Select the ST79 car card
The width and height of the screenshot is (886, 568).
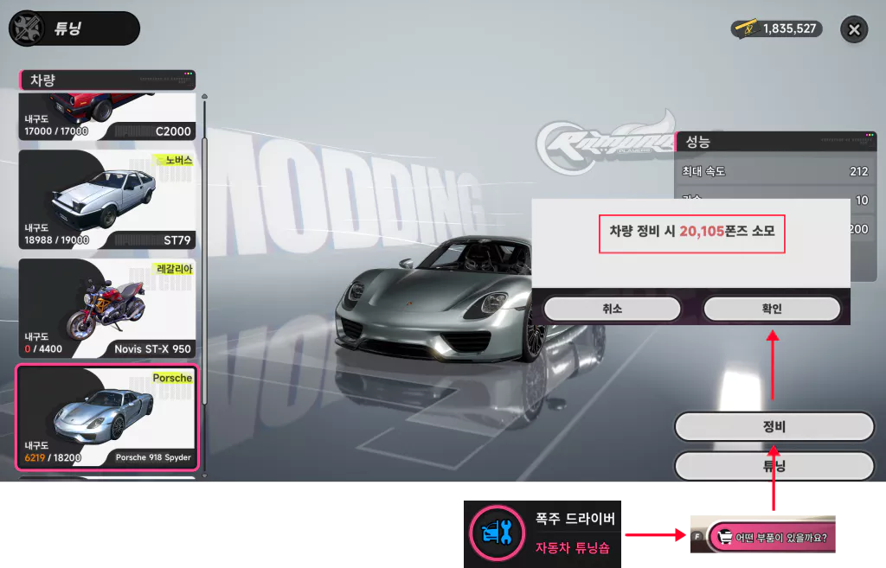point(107,200)
